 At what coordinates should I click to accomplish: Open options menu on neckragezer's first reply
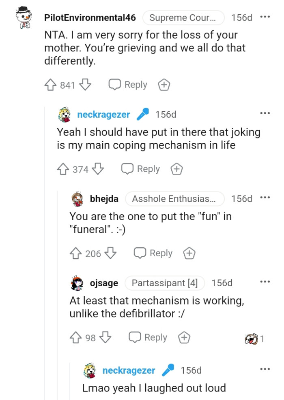pyautogui.click(x=266, y=113)
